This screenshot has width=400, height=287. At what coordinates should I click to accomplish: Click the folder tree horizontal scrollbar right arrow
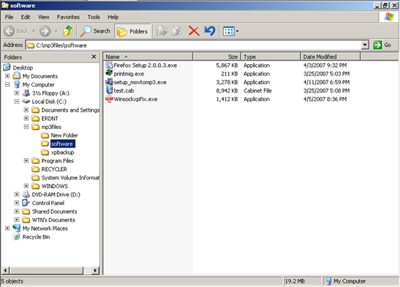coord(96,270)
